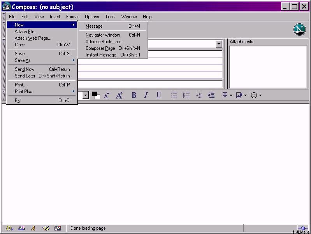Viewport: 311px width, 234px height.
Task: Apply bulleted list formatting
Action: [x=174, y=95]
